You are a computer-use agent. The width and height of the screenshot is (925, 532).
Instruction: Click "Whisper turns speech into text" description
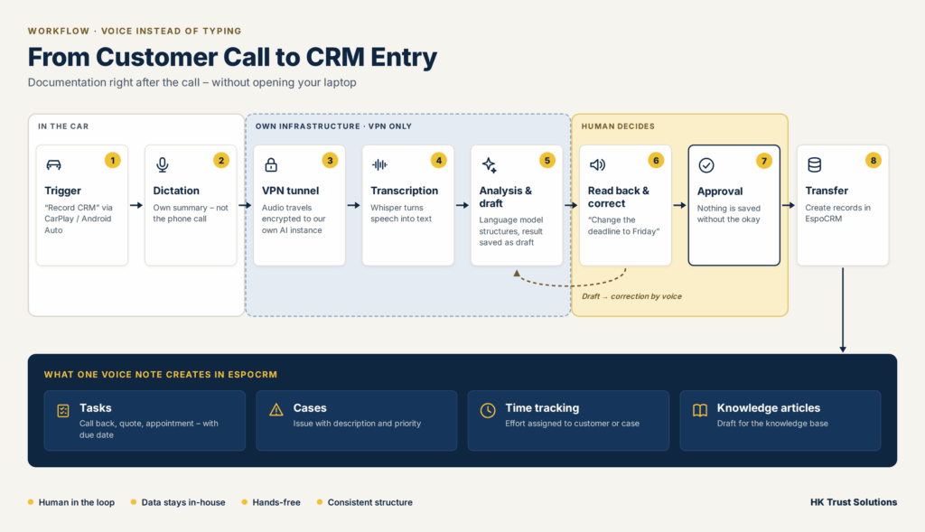coord(400,213)
